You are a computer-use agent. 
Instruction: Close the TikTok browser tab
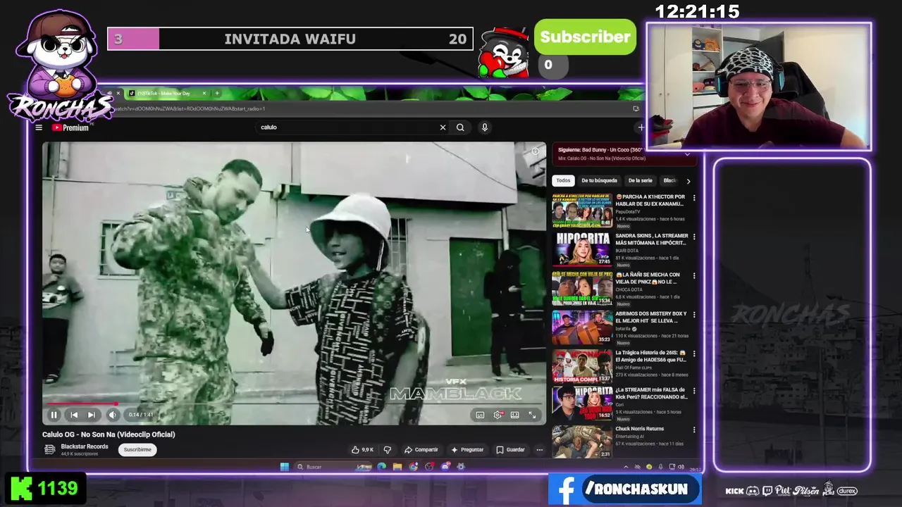click(x=204, y=93)
